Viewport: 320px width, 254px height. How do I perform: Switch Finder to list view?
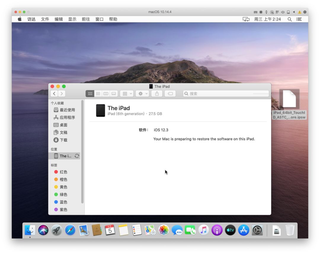tap(98, 93)
